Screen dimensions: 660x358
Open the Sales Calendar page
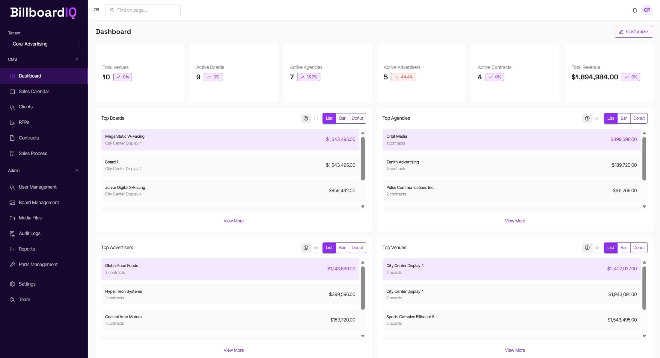[x=44, y=92]
